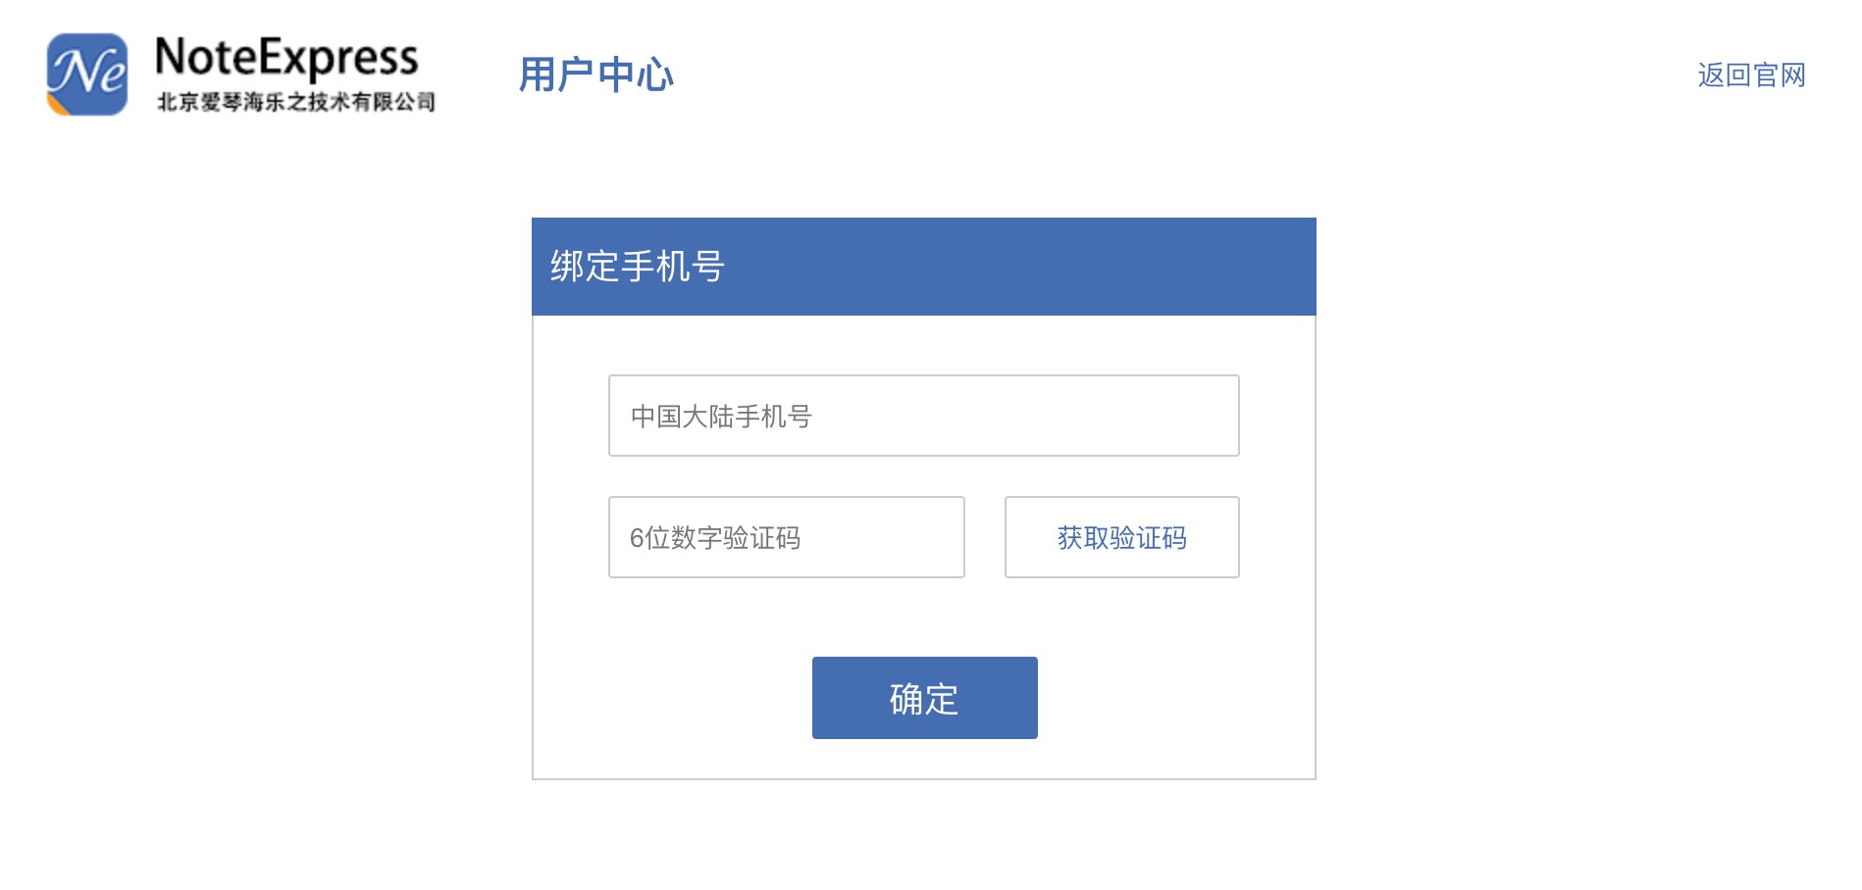Open the 用户中心 heading link
1862x890 pixels.
(x=595, y=74)
